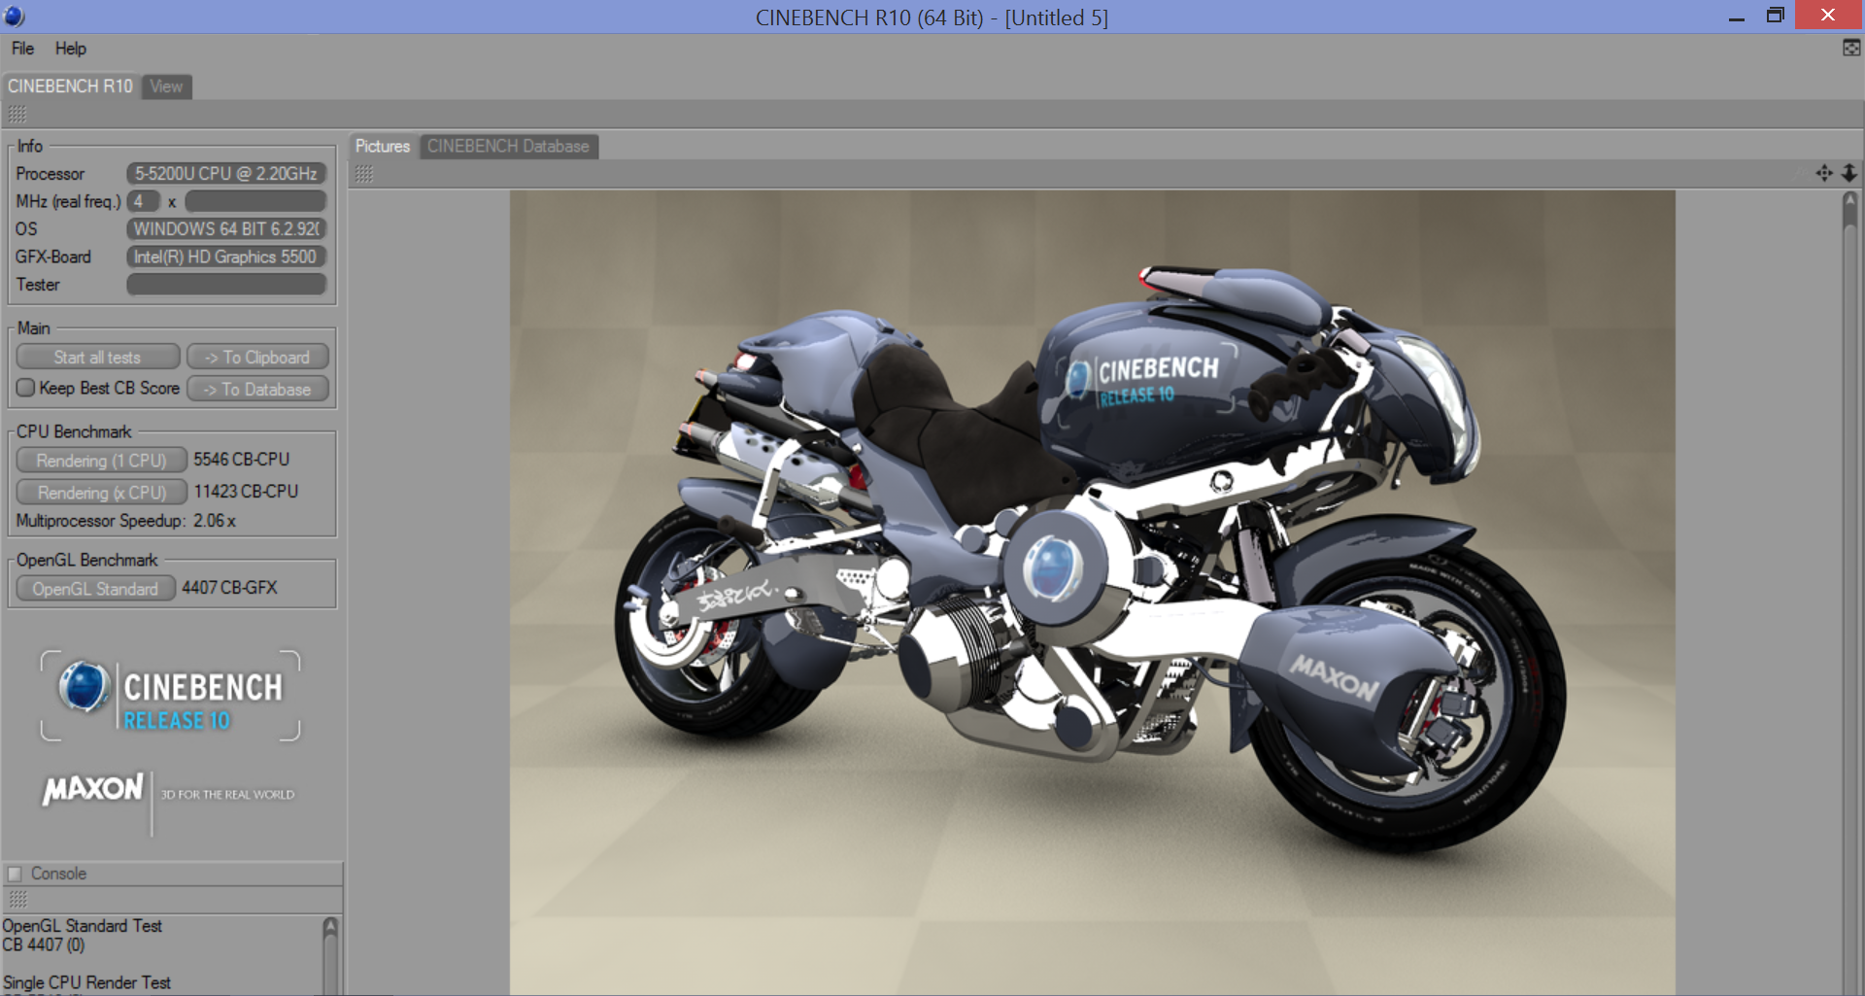1865x996 pixels.
Task: Select the Pictures tab
Action: (x=383, y=147)
